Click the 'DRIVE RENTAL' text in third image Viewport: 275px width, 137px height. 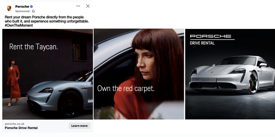coord(202,43)
